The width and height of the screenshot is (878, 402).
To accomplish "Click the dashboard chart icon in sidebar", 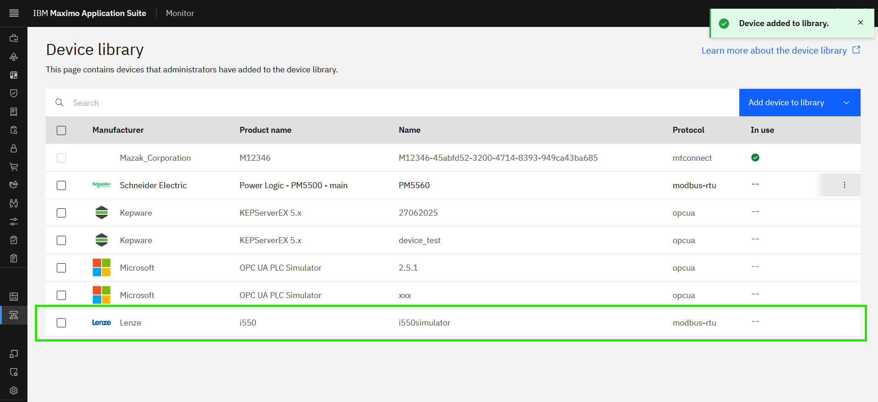I will [x=14, y=297].
